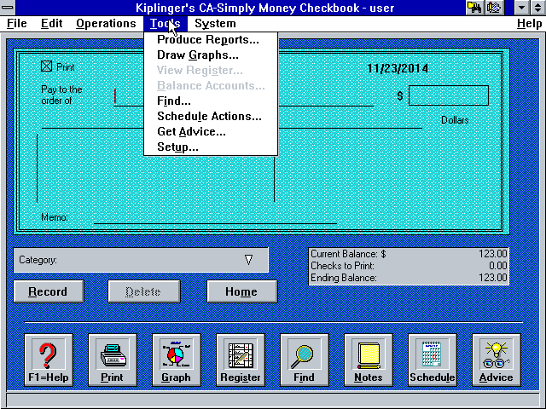Click the check date 11/23/2014
Screen dimensions: 546x409
pyautogui.click(x=398, y=68)
